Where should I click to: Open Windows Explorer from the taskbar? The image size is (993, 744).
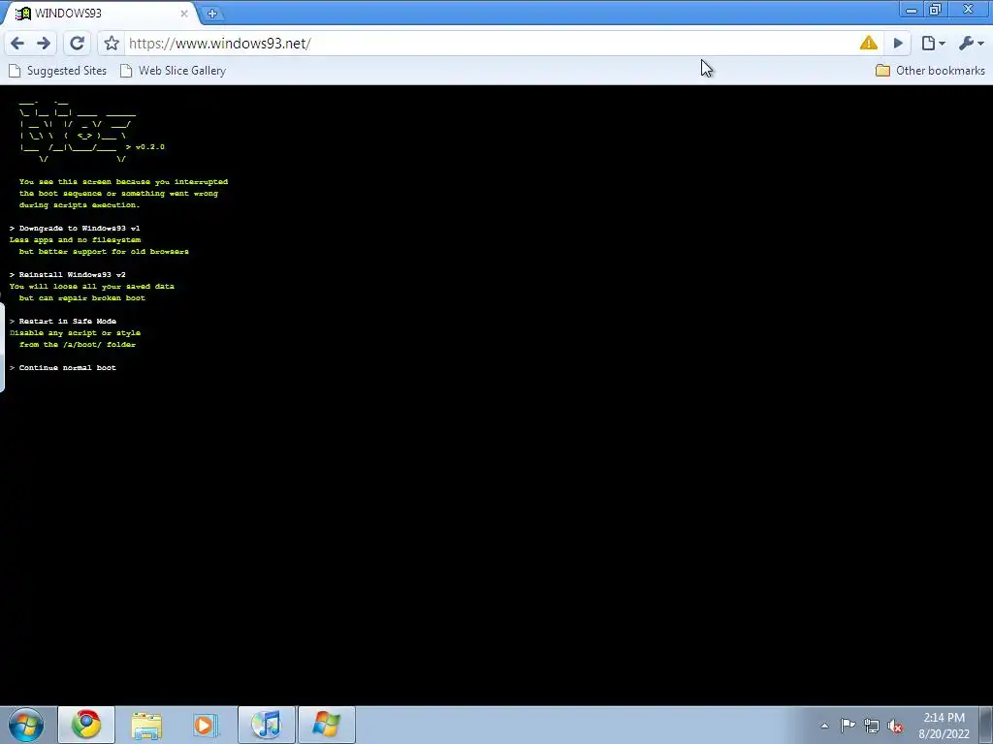(x=146, y=725)
